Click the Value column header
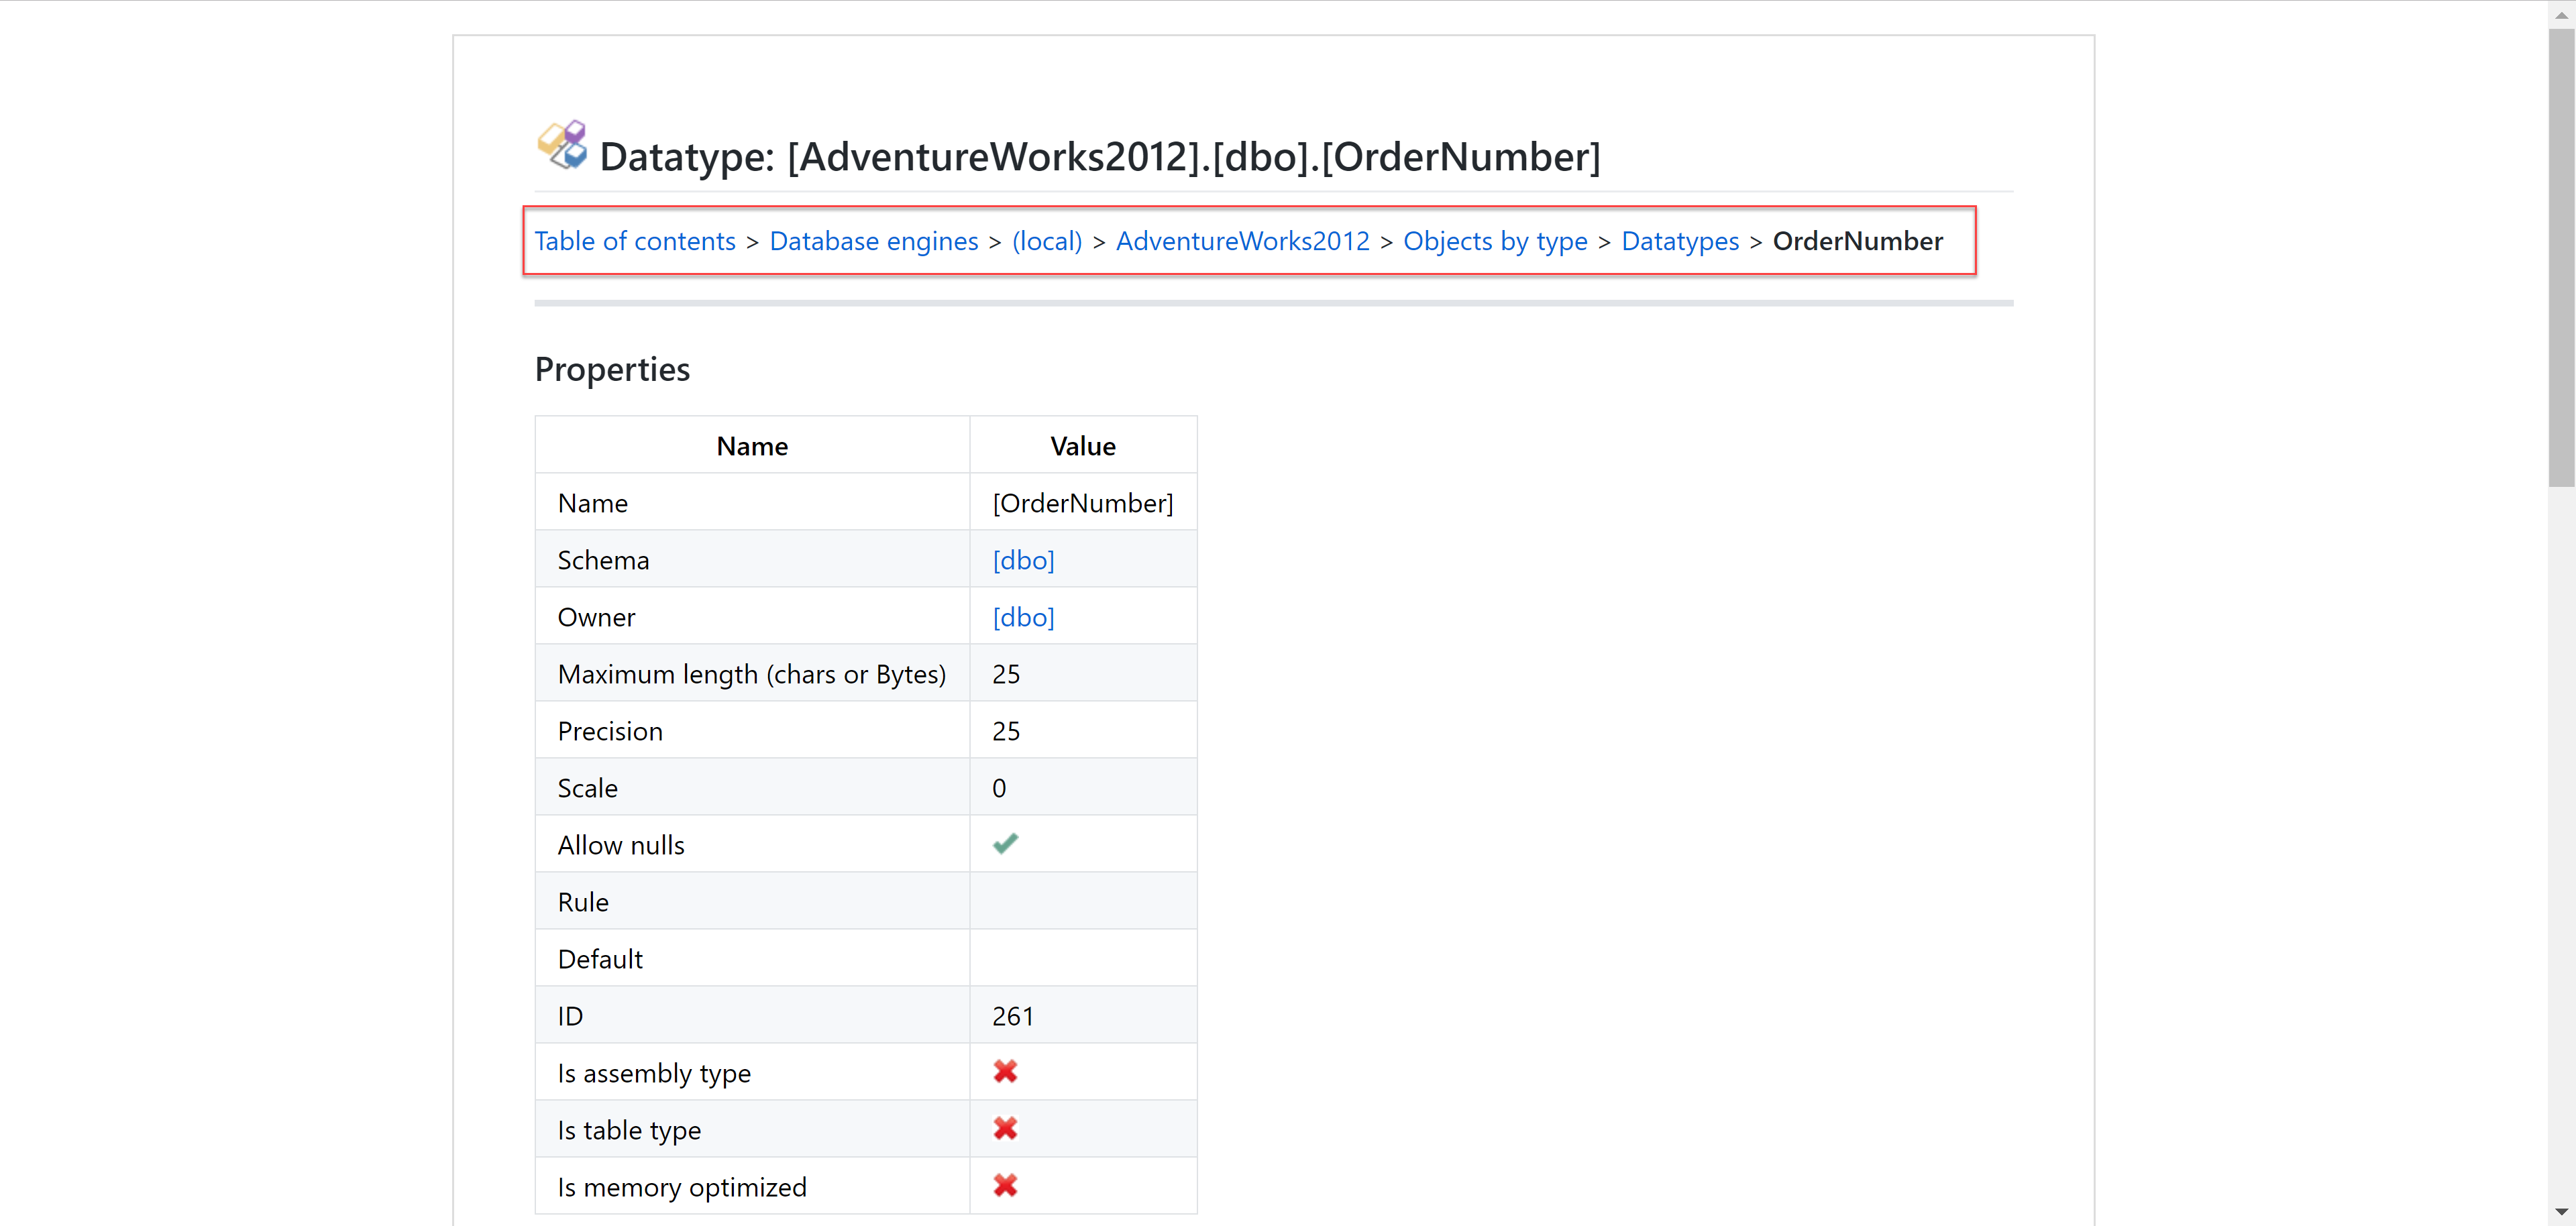Viewport: 2576px width, 1226px height. pos(1083,446)
